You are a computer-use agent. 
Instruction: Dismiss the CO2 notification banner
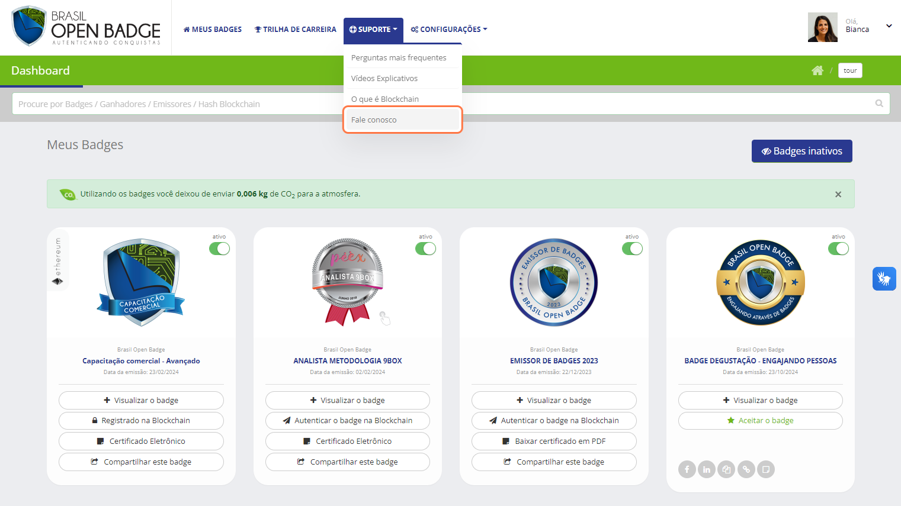[x=838, y=194]
